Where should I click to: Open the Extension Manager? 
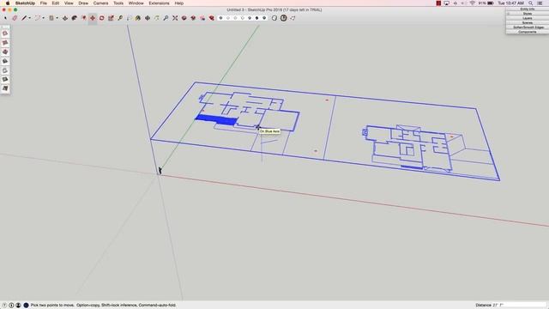tap(212, 18)
